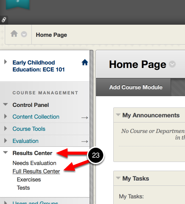Click the arrow icon right of Content Collection
The height and width of the screenshot is (204, 185).
[x=85, y=118]
